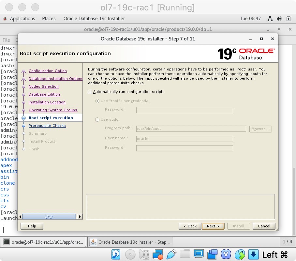The height and width of the screenshot is (261, 296).
Task: Enable Automatically run configuration scripts checkbox
Action: click(90, 92)
